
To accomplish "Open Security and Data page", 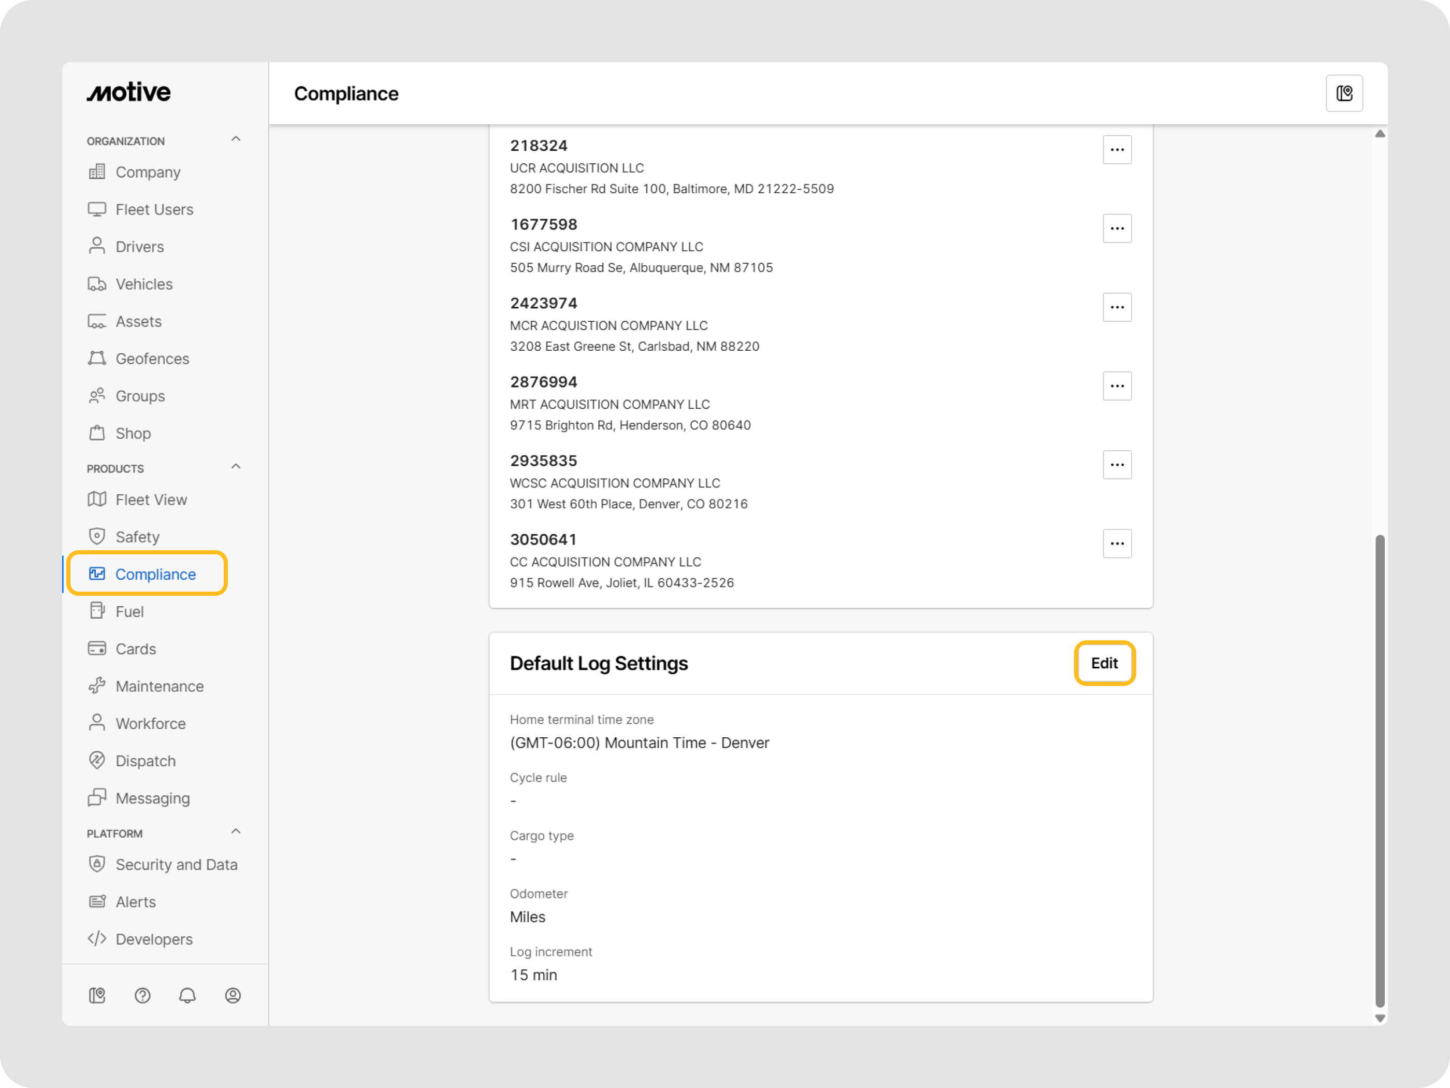I will tap(176, 864).
